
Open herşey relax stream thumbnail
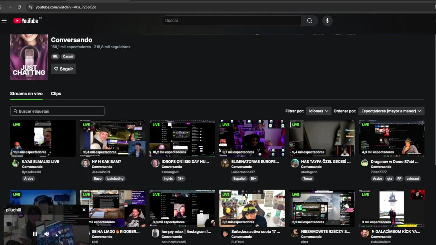pyautogui.click(x=182, y=208)
